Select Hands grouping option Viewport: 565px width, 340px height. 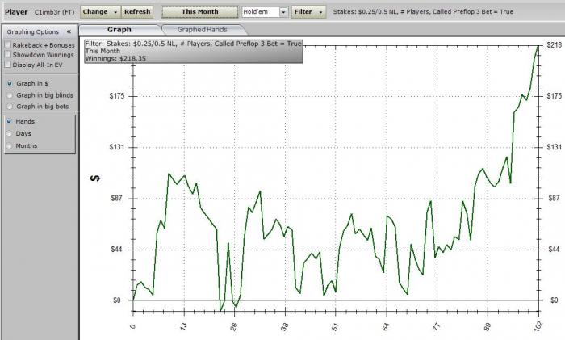coord(10,121)
